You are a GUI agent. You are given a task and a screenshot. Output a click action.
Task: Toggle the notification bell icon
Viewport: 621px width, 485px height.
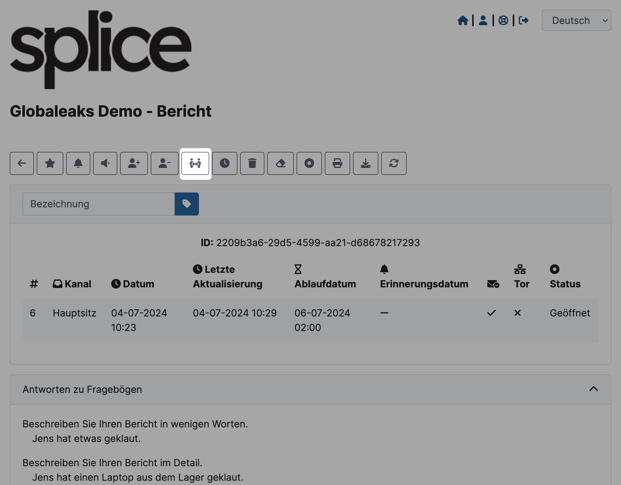click(78, 163)
